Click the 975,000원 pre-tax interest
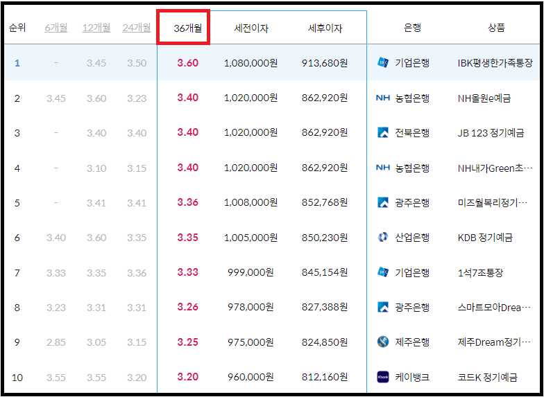The image size is (544, 397). click(251, 342)
